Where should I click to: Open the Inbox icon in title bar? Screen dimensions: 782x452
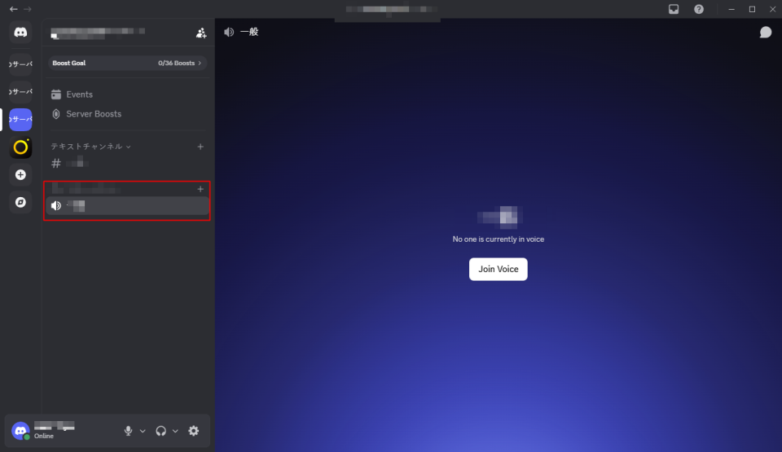674,9
